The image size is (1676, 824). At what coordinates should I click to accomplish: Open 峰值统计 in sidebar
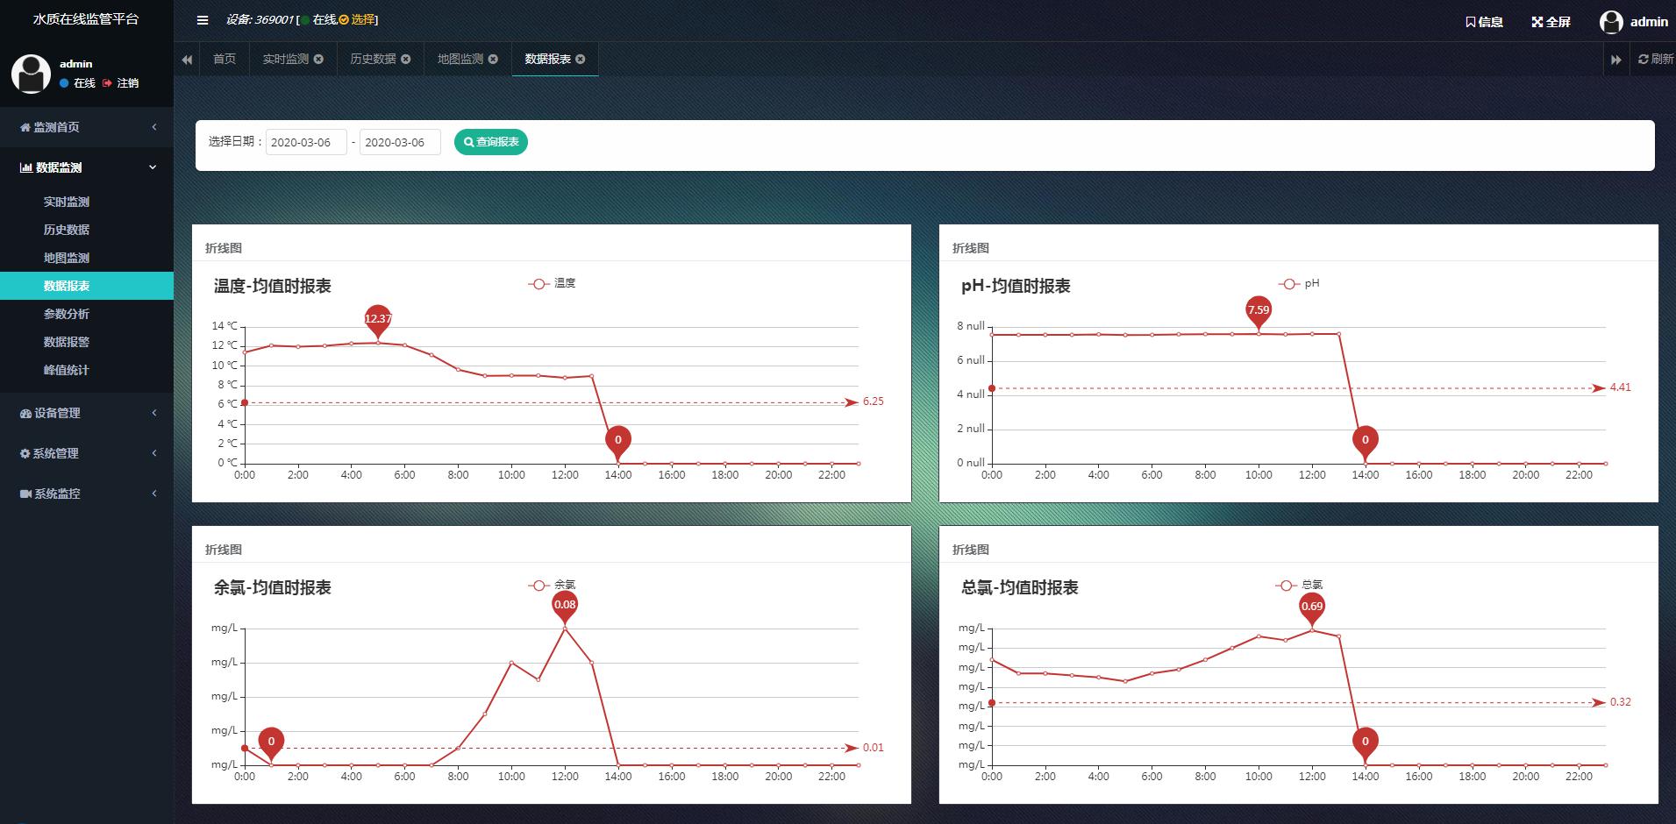point(87,370)
